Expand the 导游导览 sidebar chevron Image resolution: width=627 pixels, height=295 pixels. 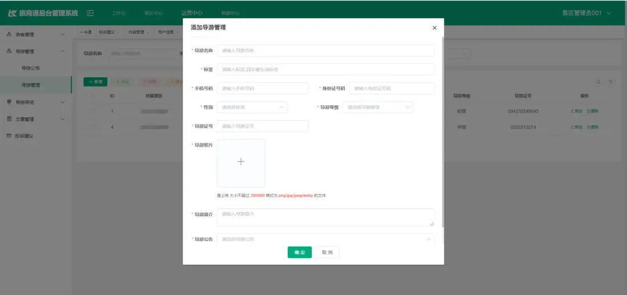click(x=63, y=102)
